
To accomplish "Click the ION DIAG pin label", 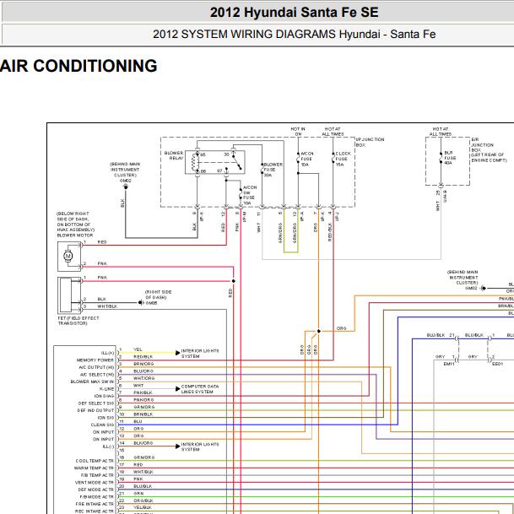I will pyautogui.click(x=105, y=396).
